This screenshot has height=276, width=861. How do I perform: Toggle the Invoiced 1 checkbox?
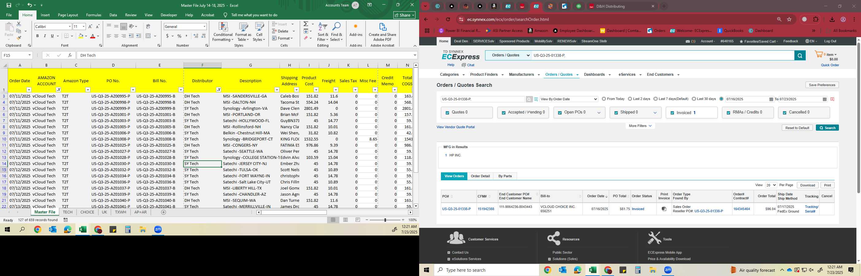(x=672, y=113)
